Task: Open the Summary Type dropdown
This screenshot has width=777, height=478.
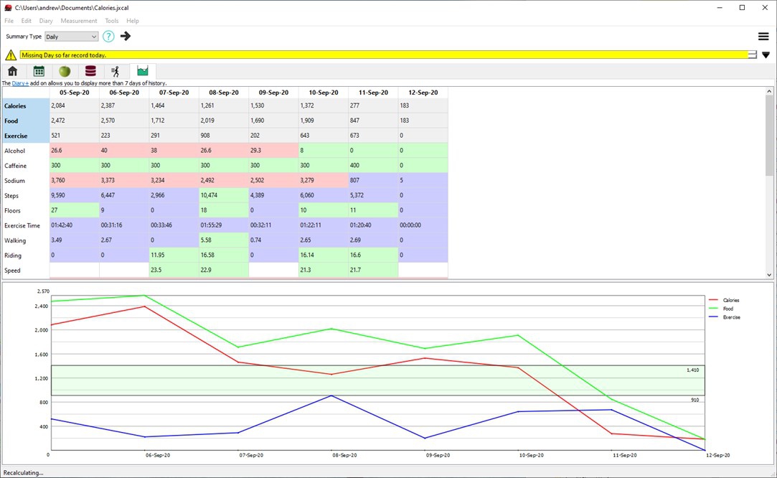Action: pos(71,37)
